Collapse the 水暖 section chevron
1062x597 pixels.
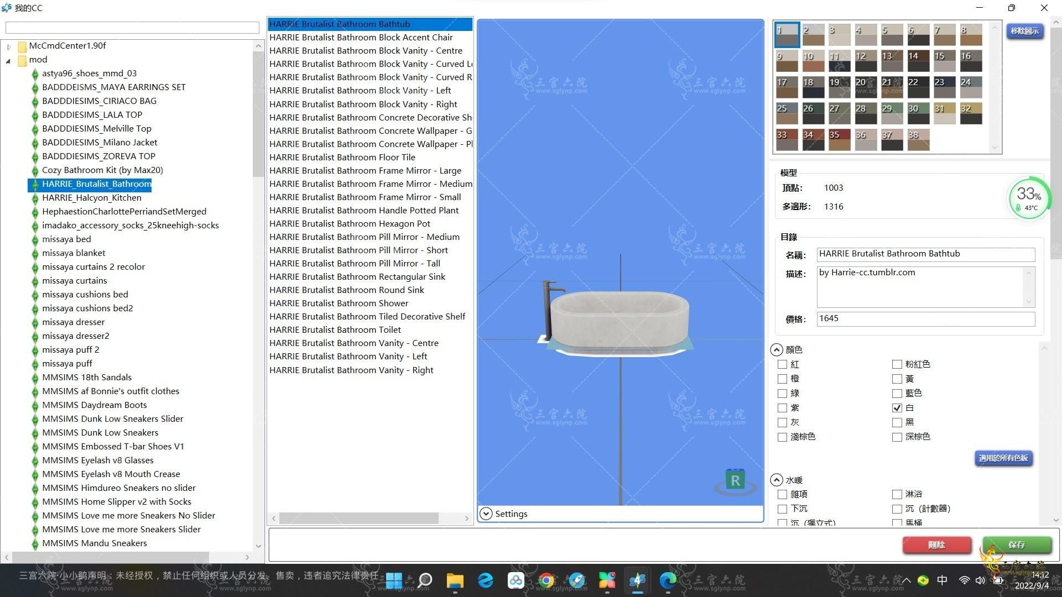[x=777, y=480]
